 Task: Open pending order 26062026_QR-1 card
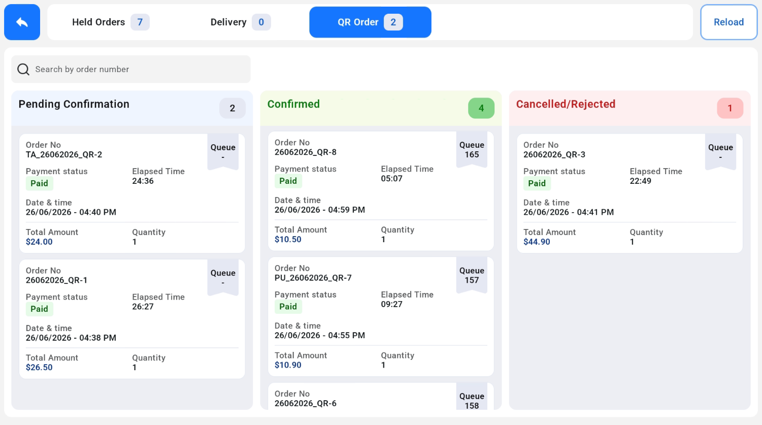coord(132,319)
